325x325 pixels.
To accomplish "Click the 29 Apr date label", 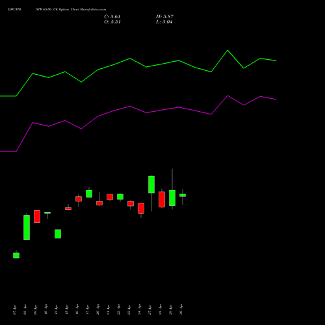I will click(170, 309).
